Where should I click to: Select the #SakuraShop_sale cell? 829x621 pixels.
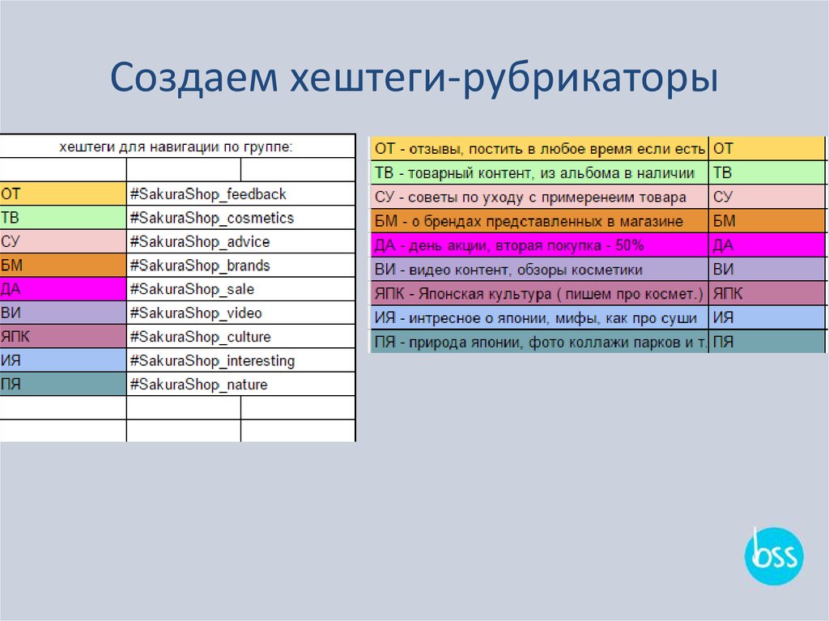click(x=241, y=289)
